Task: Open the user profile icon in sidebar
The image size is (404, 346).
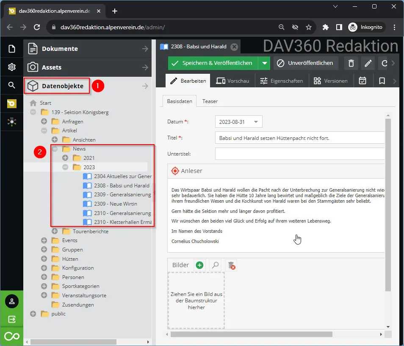Action: pyautogui.click(x=12, y=301)
